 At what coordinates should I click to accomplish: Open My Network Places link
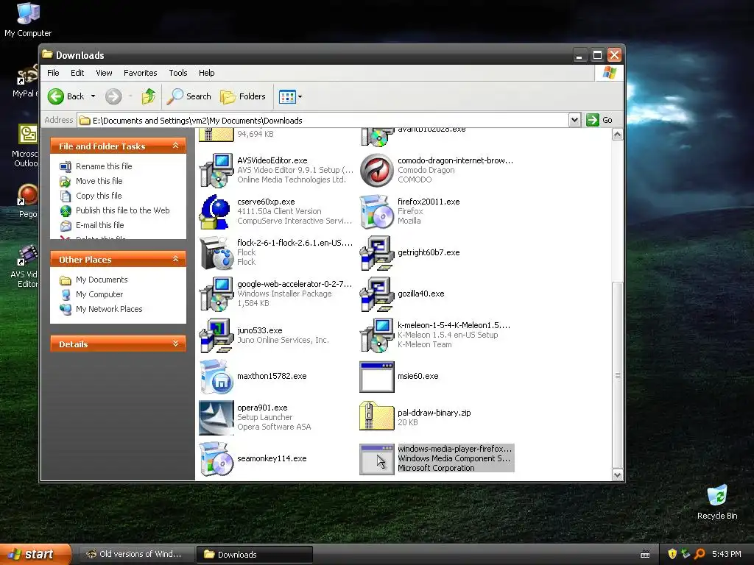click(x=109, y=310)
